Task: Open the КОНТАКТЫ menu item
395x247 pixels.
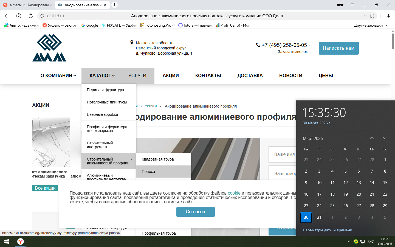Action: [x=208, y=75]
